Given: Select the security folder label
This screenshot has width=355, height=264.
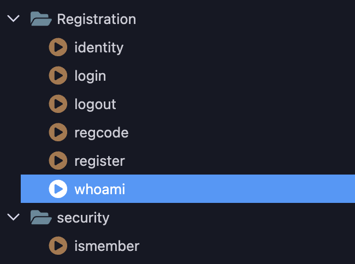Looking at the screenshot, I should pyautogui.click(x=83, y=218).
